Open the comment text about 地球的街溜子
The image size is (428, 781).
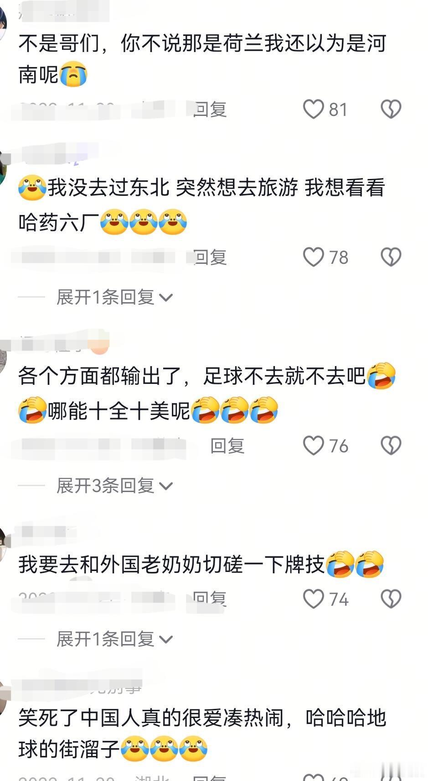tap(202, 734)
